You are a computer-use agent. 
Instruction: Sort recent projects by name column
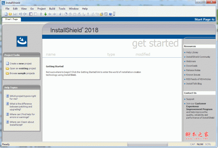51,54
